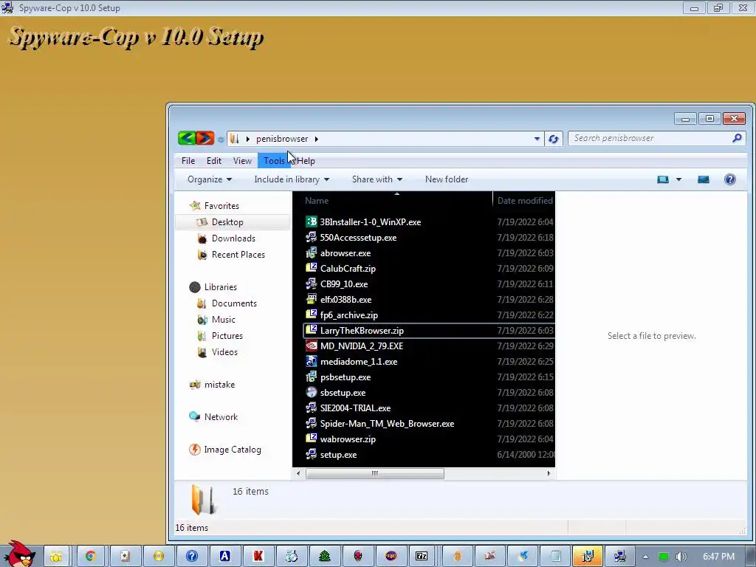Click in the Search penisbrowser field

(651, 138)
